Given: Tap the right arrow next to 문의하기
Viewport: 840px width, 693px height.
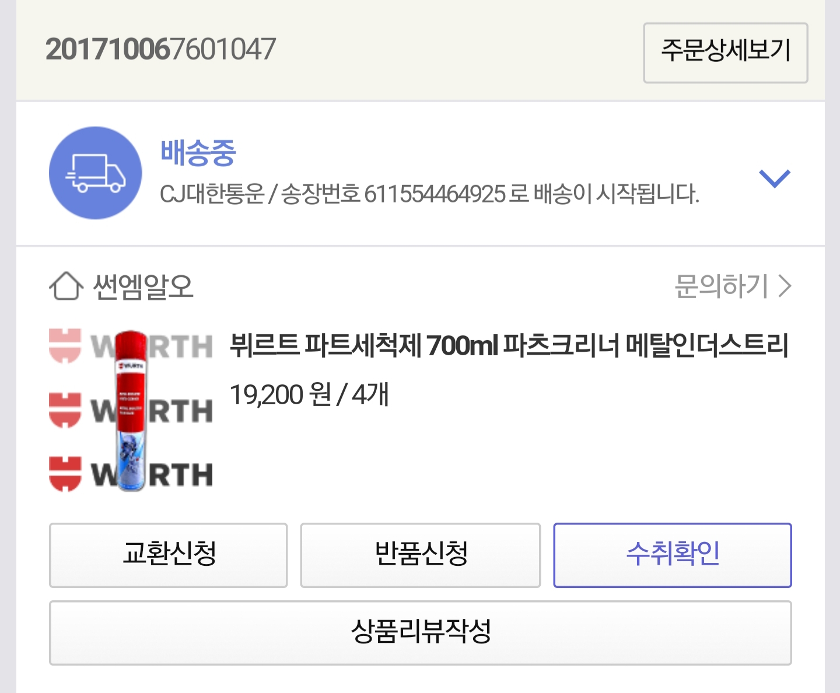Looking at the screenshot, I should 785,286.
